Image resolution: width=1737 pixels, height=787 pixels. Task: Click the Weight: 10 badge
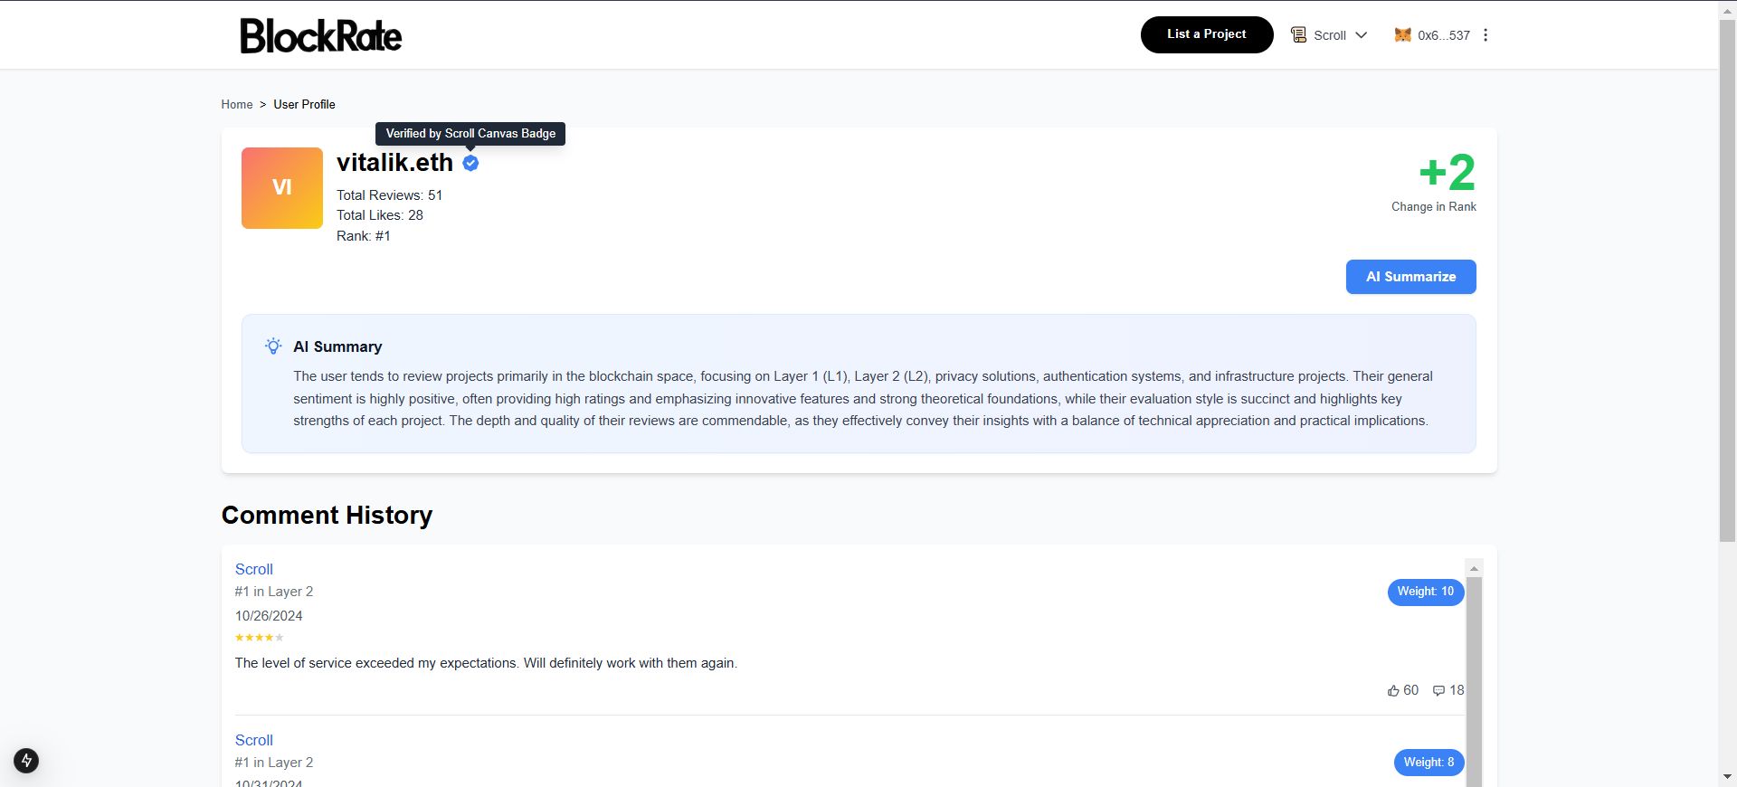[1426, 592]
